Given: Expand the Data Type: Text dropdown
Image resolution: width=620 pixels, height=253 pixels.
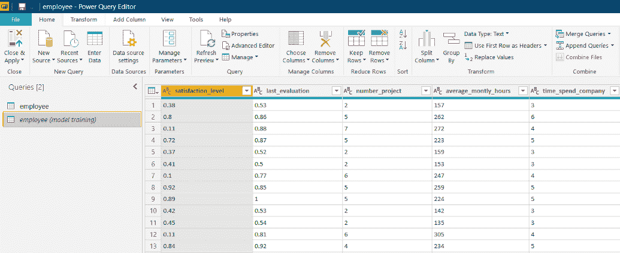Looking at the screenshot, I should (486, 33).
